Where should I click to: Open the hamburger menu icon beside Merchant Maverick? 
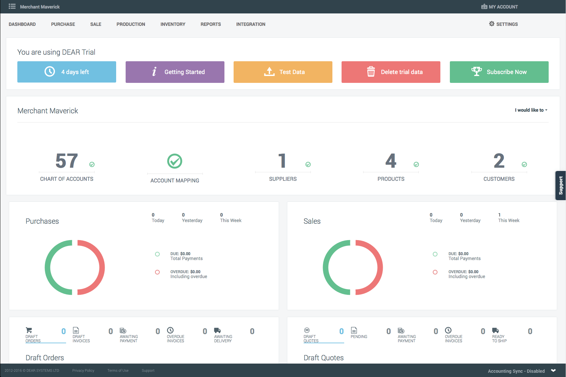click(12, 6)
